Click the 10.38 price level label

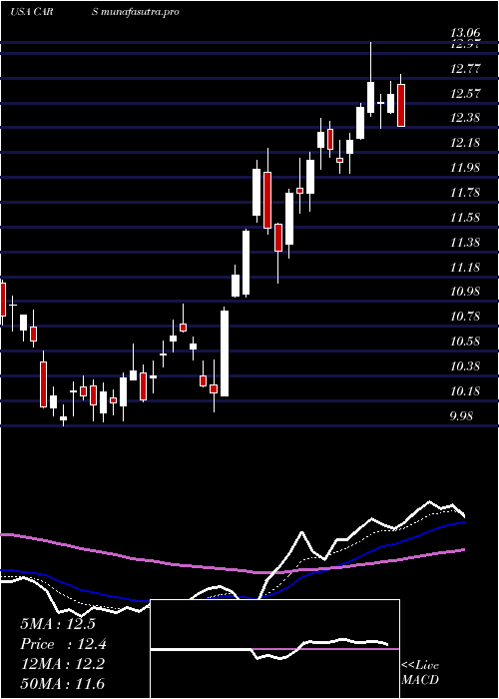point(465,366)
